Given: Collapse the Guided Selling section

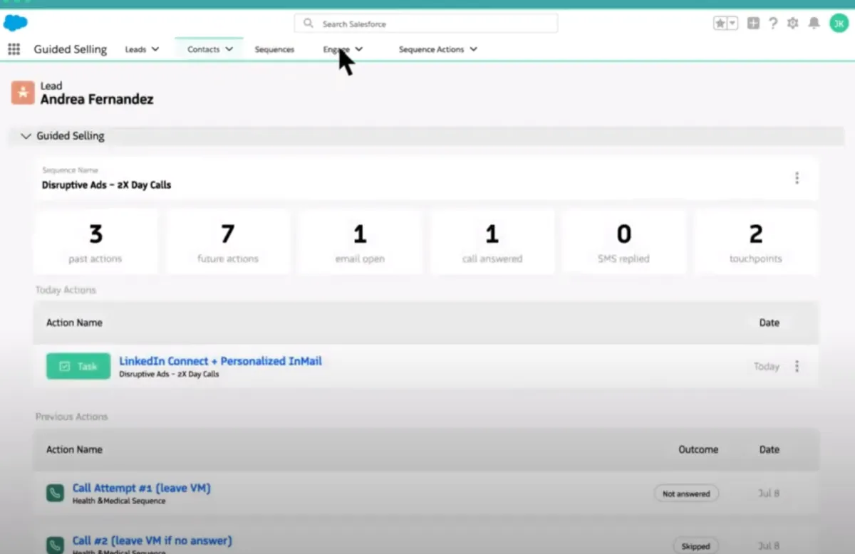Looking at the screenshot, I should click(26, 136).
